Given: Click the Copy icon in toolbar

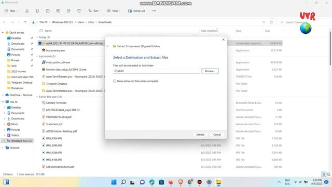Looking at the screenshot, I should (x=37, y=11).
